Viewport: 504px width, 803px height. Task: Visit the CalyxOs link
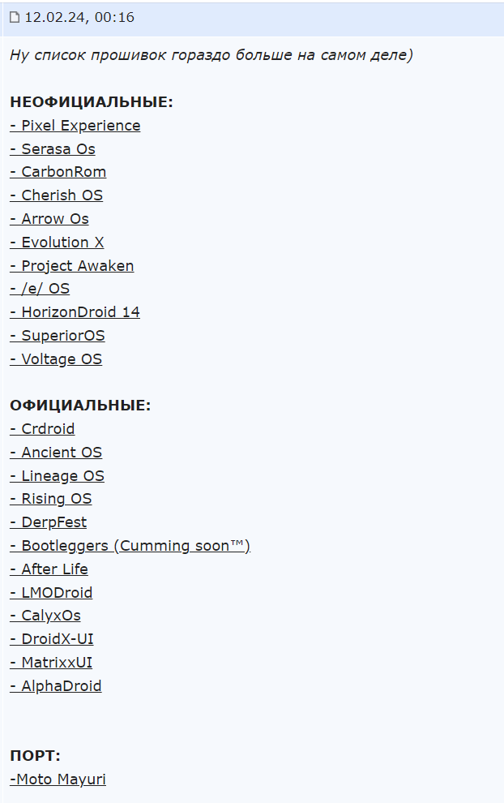(45, 616)
